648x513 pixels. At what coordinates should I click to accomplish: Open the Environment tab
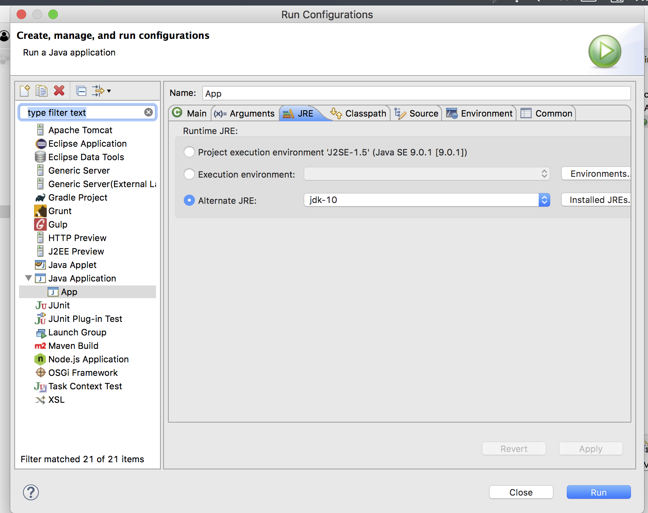[479, 113]
